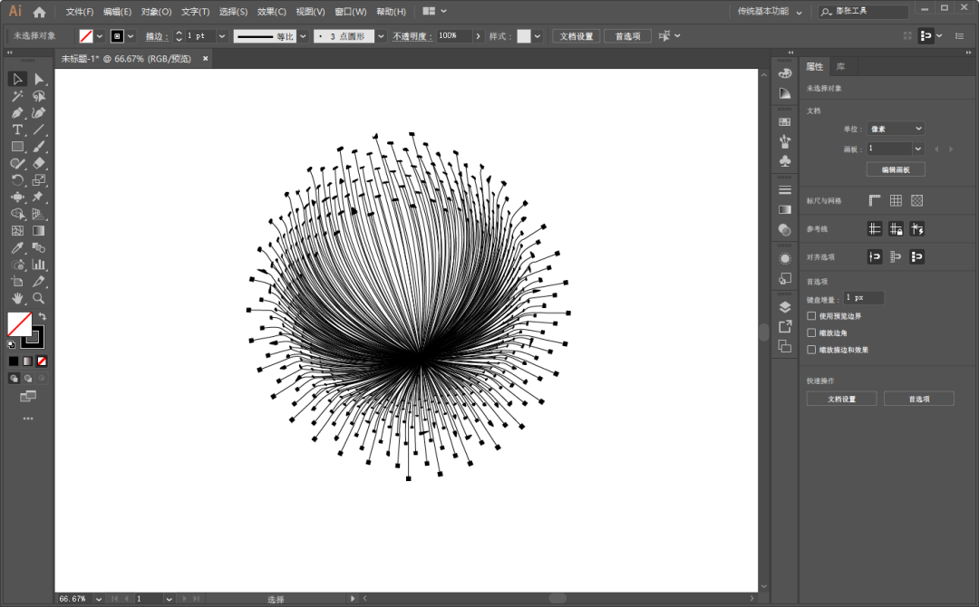Viewport: 979px width, 607px height.
Task: Open zoom level 66.67% dropdown
Action: pos(99,599)
